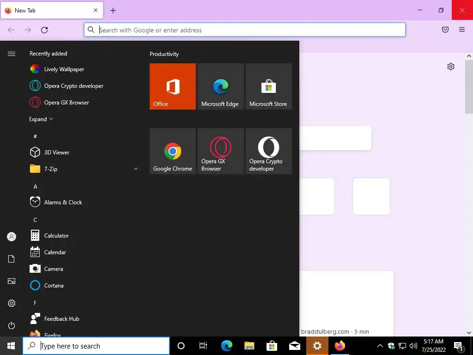This screenshot has width=473, height=355.
Task: Reload the current Firefox page
Action: [x=44, y=30]
